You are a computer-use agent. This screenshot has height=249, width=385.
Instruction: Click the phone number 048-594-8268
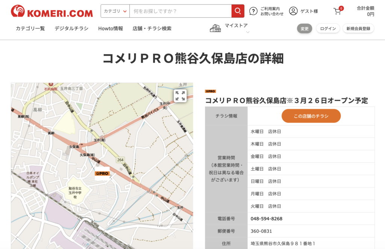pos(267,219)
